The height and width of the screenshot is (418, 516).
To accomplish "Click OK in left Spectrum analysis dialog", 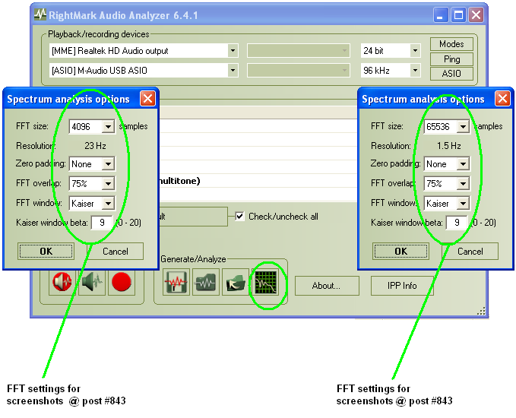I will point(46,252).
